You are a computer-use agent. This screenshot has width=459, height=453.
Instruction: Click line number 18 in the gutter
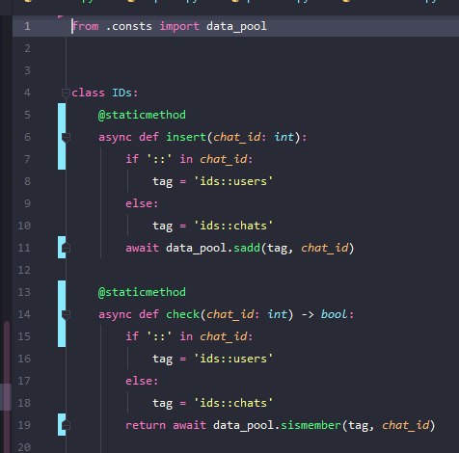[24, 403]
